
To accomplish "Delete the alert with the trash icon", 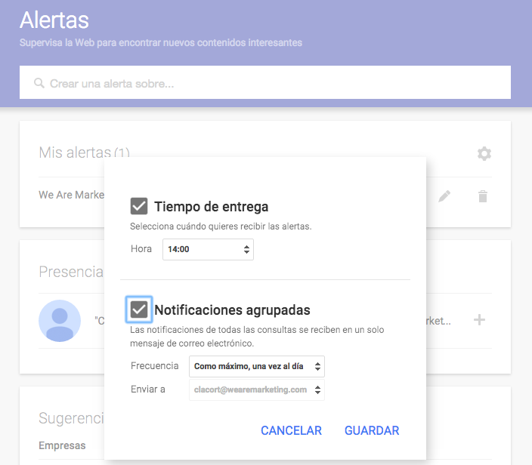I will [x=483, y=196].
